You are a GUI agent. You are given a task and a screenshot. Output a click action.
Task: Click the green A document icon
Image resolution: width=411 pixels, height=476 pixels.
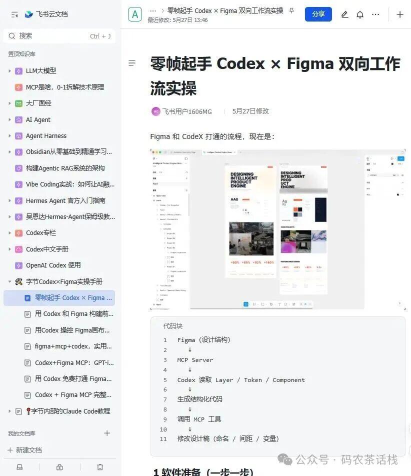click(135, 14)
